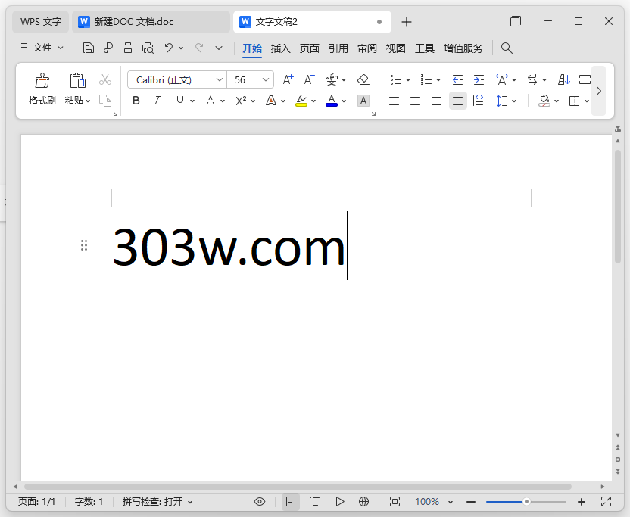Select the 新建DOC 文档.doc document tab
Viewport: 630px width, 517px height.
[150, 21]
